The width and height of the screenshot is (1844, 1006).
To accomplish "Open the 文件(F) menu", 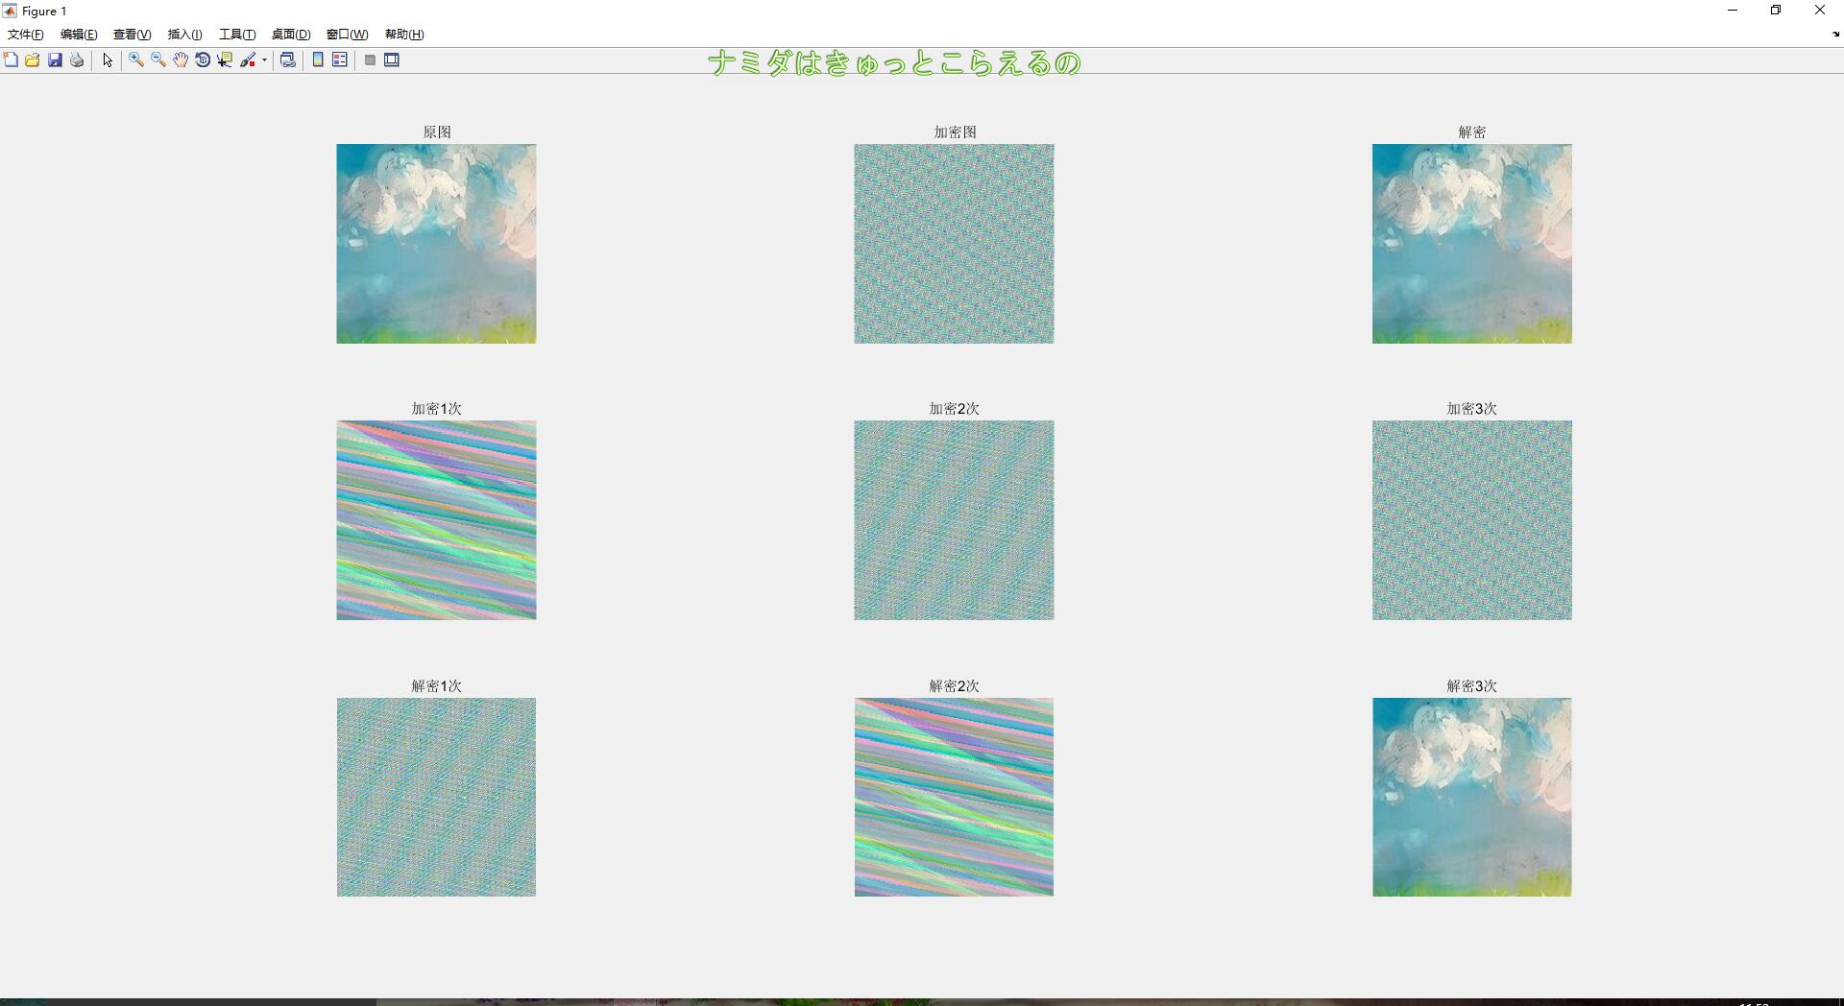I will [26, 35].
